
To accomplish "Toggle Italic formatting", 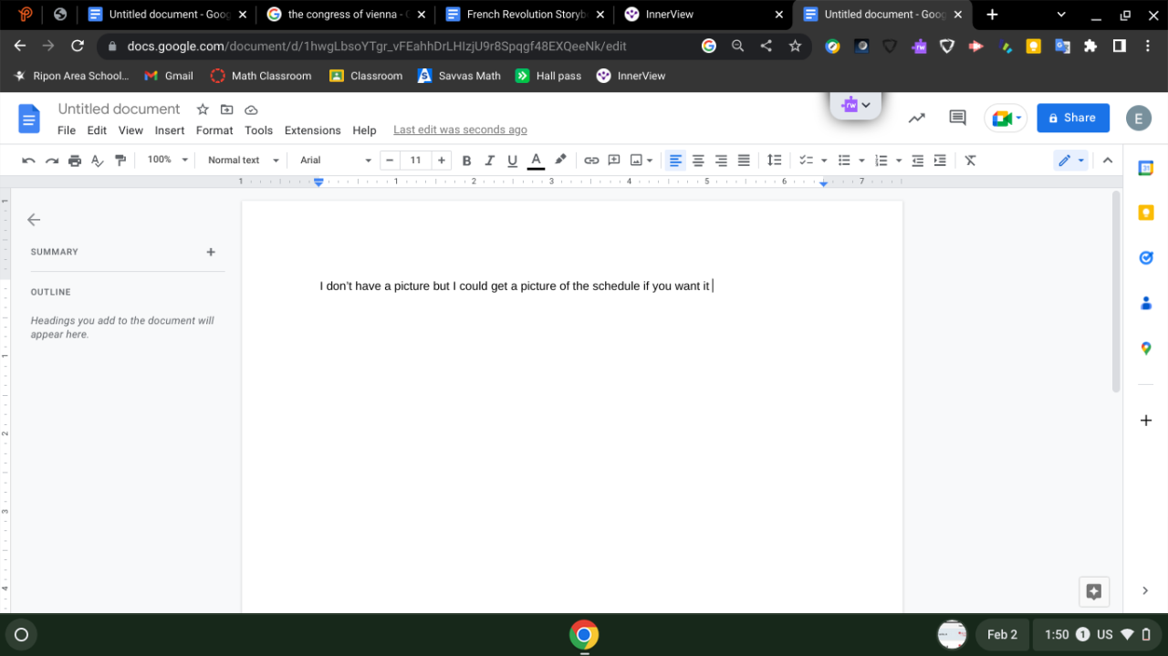I will pos(489,161).
